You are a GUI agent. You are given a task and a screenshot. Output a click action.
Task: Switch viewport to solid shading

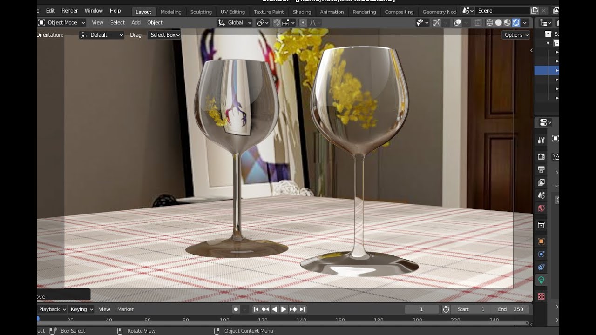(x=499, y=22)
